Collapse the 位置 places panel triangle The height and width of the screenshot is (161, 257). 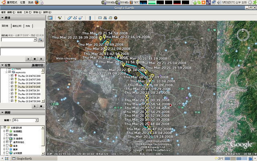click(2, 65)
